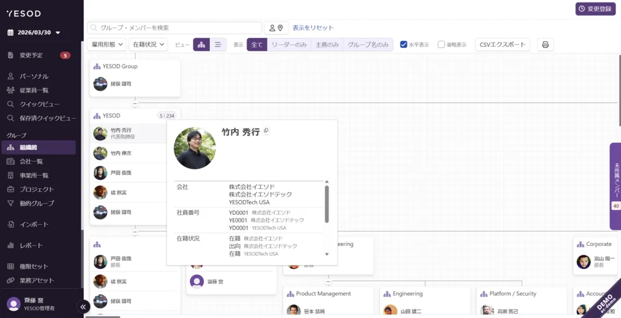Click the copy icon next to 竹内 秀行
The image size is (621, 318).
266,130
